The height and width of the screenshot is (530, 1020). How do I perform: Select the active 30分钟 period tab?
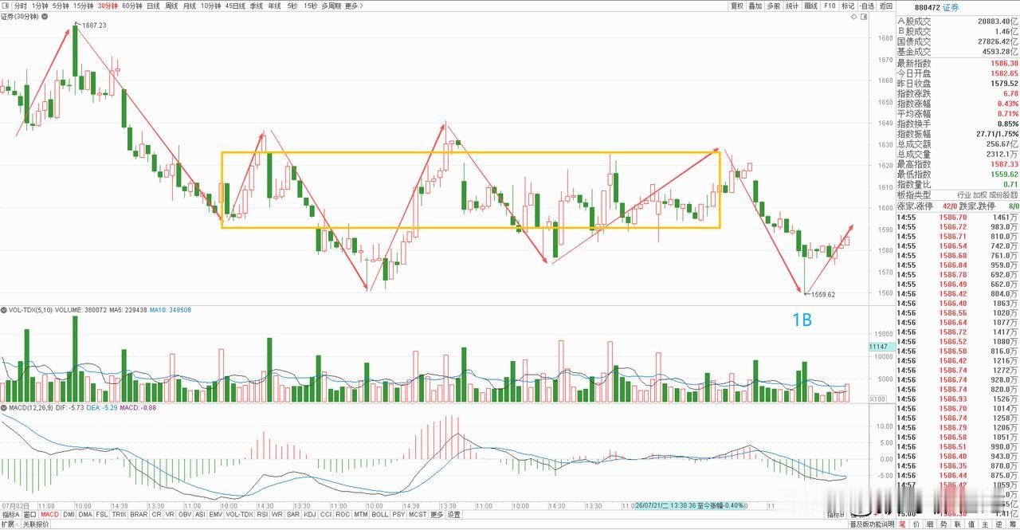click(x=108, y=6)
